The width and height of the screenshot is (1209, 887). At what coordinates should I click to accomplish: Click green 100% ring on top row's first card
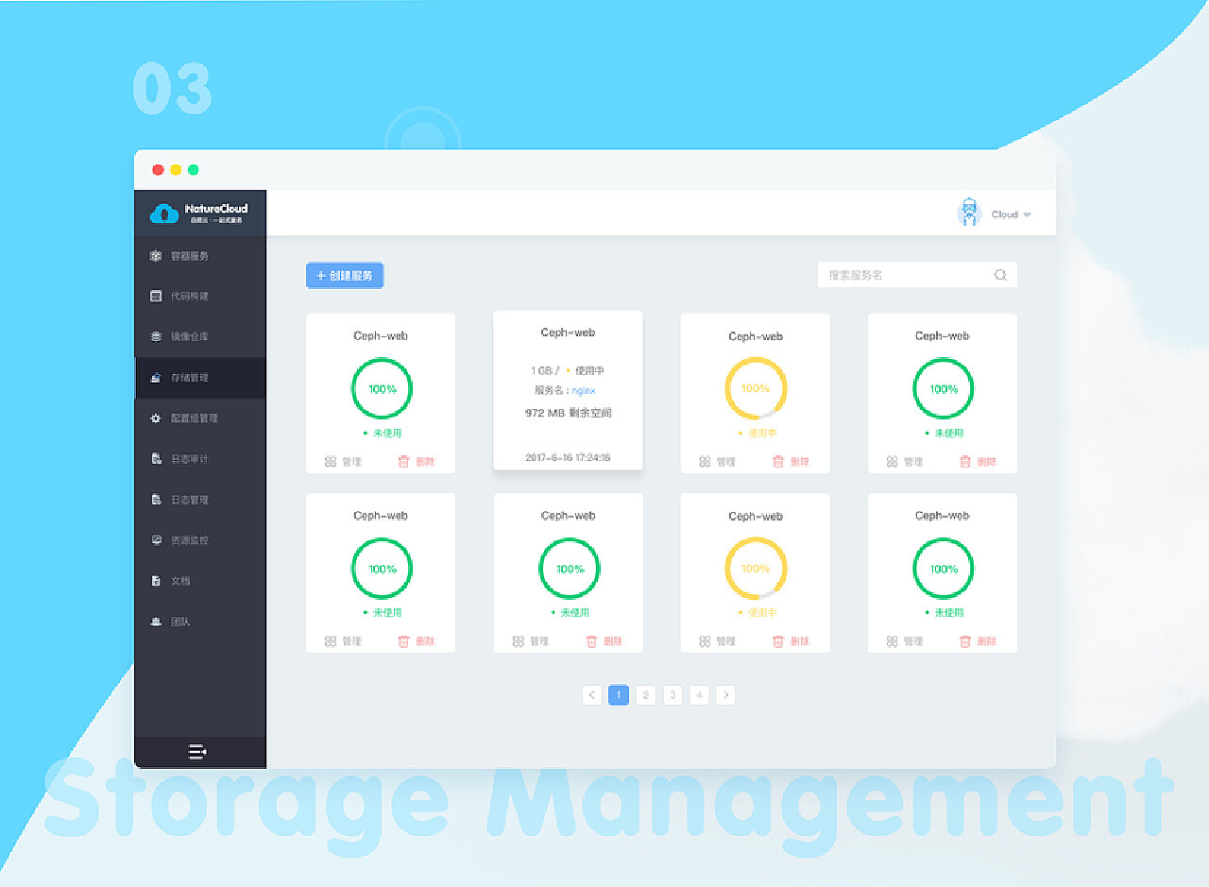click(382, 388)
